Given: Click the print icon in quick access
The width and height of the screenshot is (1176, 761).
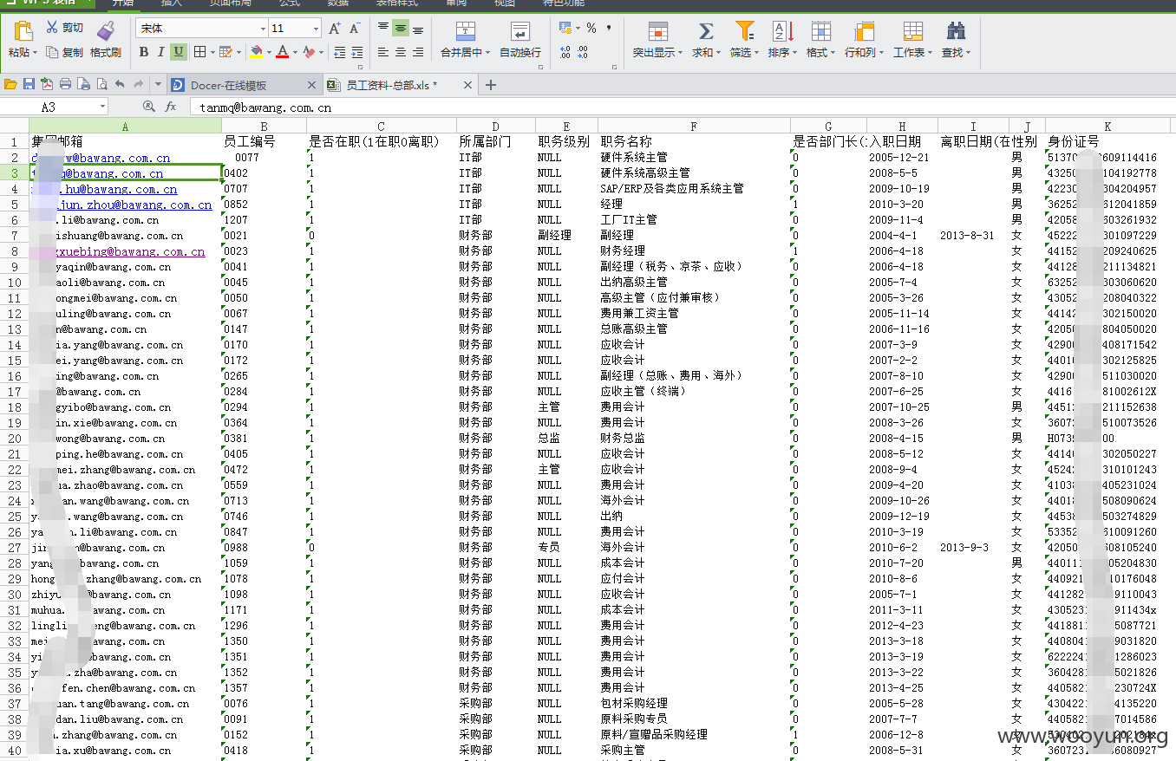Looking at the screenshot, I should [65, 84].
